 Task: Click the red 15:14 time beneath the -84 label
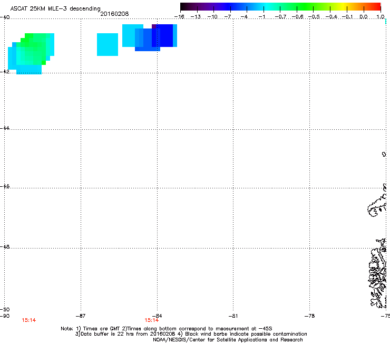(x=151, y=320)
